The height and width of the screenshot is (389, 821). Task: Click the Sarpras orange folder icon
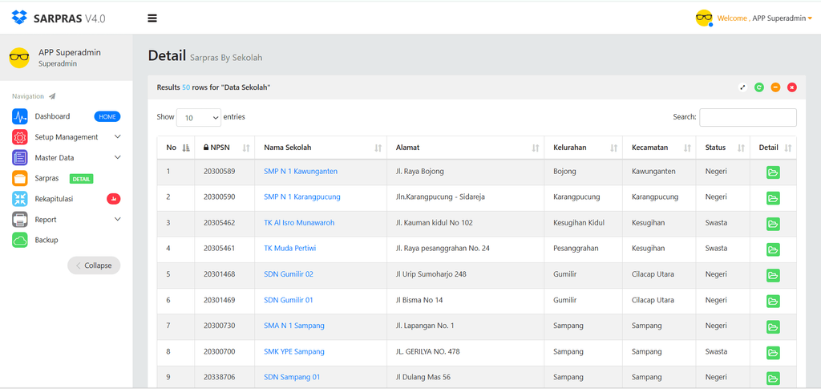click(20, 178)
